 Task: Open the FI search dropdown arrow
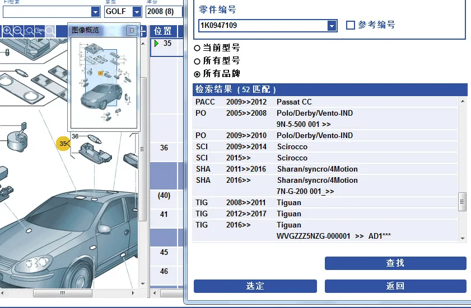[95, 12]
